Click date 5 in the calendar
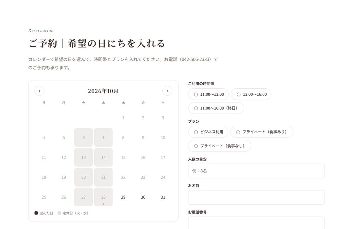Viewport: 353px width, 229px height. click(x=64, y=137)
